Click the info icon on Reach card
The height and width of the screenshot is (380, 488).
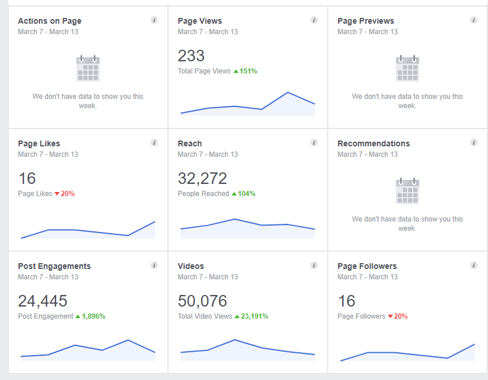[314, 143]
